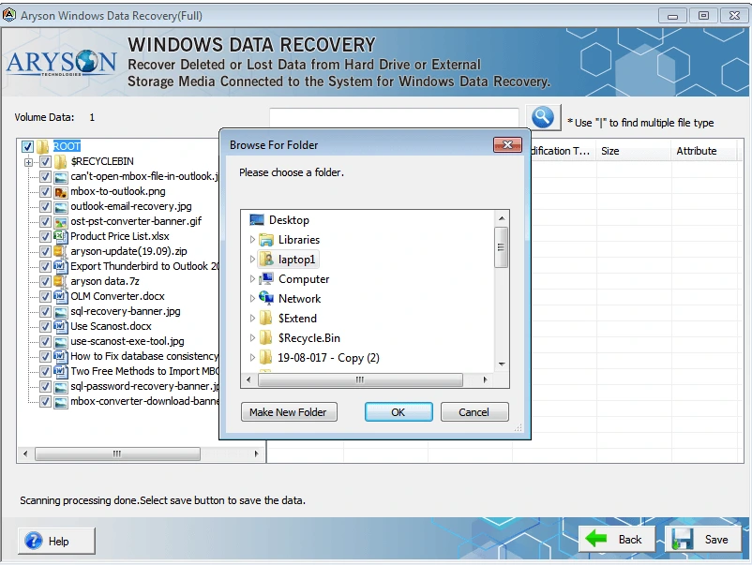Click the Help button label
752x565 pixels.
(x=59, y=541)
